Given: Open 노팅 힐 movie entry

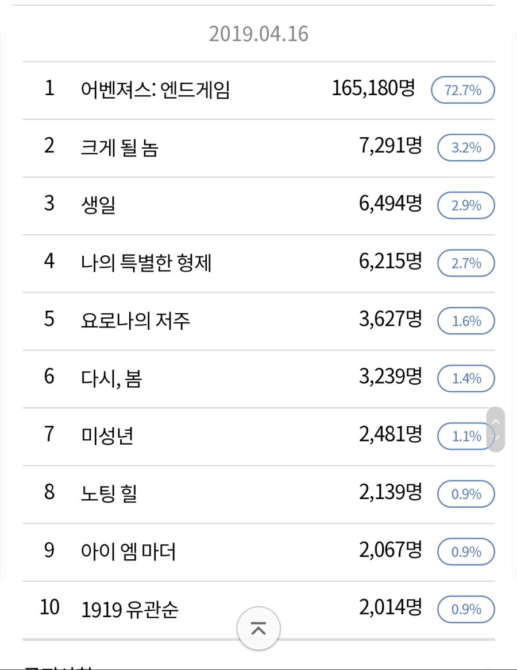Looking at the screenshot, I should point(109,493).
